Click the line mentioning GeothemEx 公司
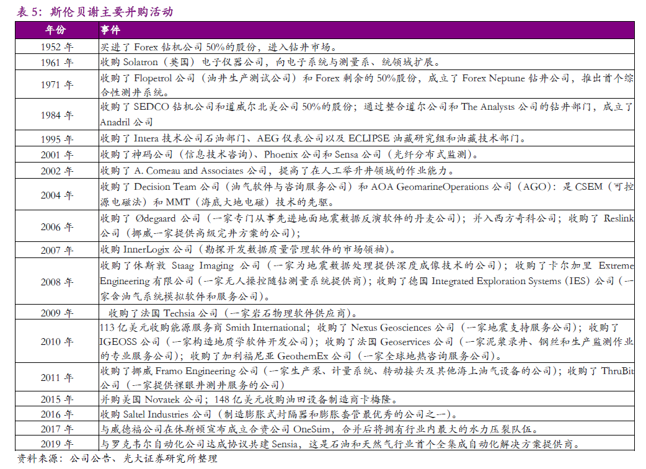Screen dimensions: 646x469 tap(301, 355)
